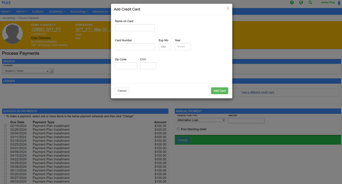
Task: Open the Transaction Type dropdown showing Alternative Loan
Action: pyautogui.click(x=201, y=120)
